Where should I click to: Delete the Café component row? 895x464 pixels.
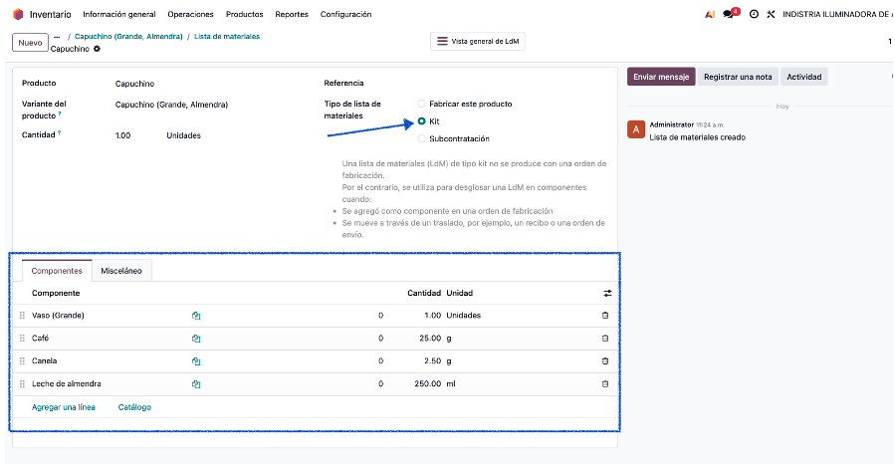click(x=605, y=339)
